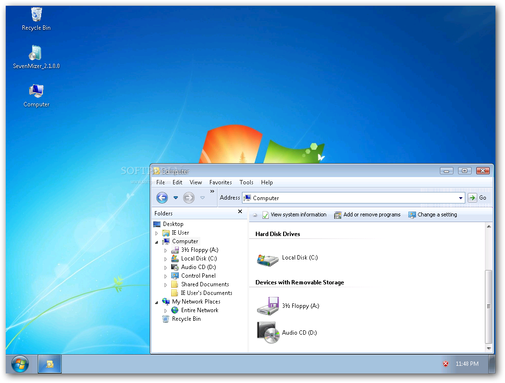Open the Back button history dropdown arrow
Image resolution: width=505 pixels, height=383 pixels.
(x=176, y=198)
